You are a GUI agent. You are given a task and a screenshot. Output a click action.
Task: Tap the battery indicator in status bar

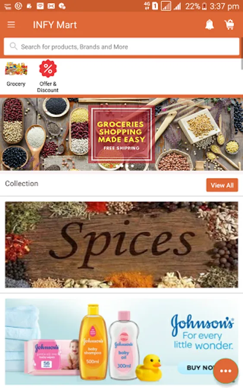[204, 6]
